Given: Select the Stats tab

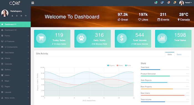Looking at the screenshot, I should pyautogui.click(x=170, y=54).
